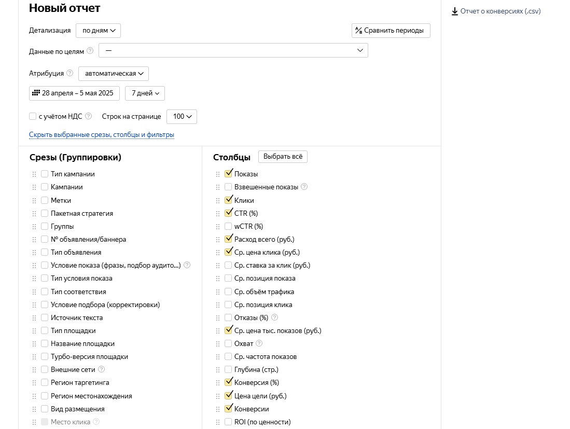This screenshot has height=429, width=570.
Task: Click help icon next to Внешние сети
Action: 102,370
